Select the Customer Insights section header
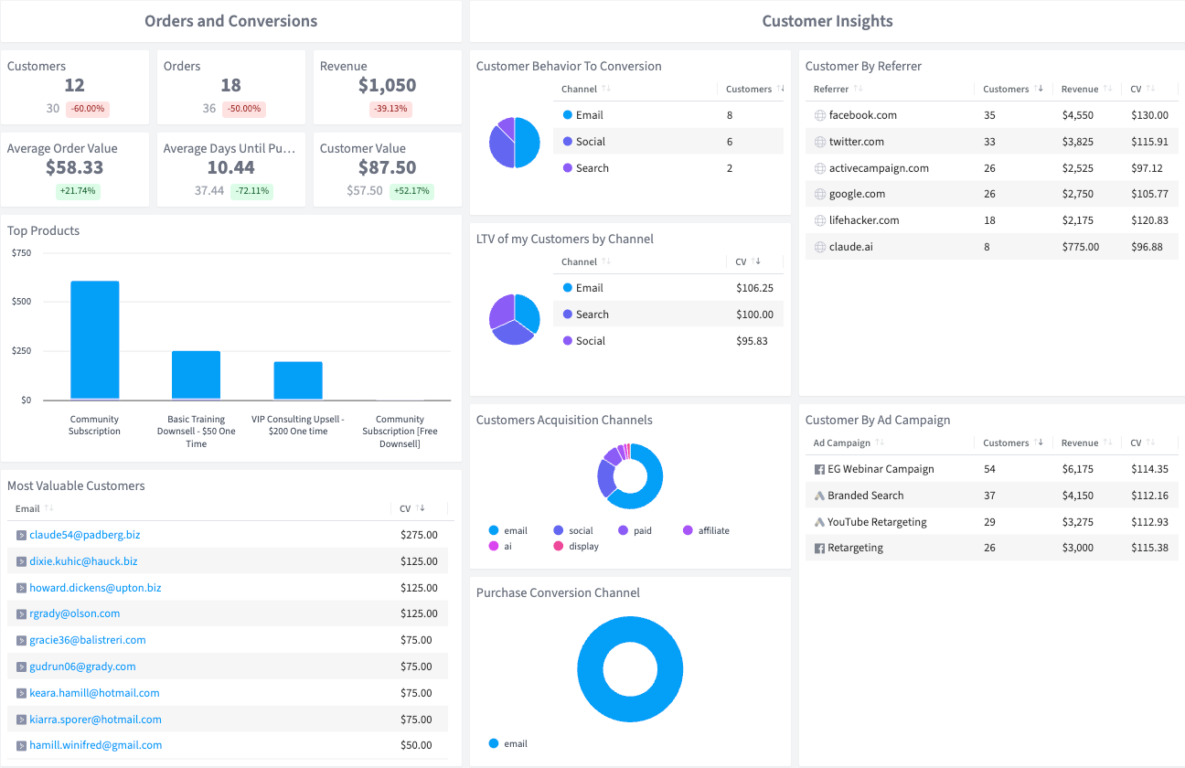 pyautogui.click(x=827, y=21)
